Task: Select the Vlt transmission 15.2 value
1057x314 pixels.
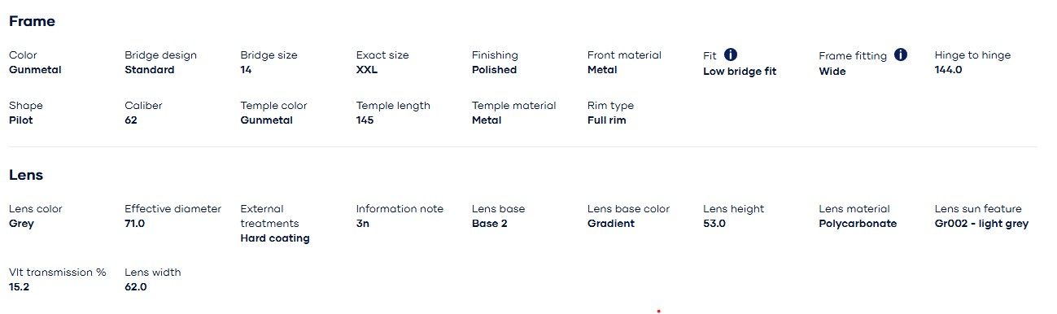Action: [x=20, y=287]
